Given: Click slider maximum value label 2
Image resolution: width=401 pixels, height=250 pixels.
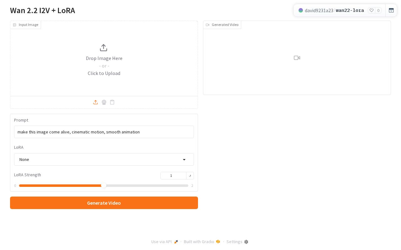Looking at the screenshot, I should pyautogui.click(x=192, y=186).
